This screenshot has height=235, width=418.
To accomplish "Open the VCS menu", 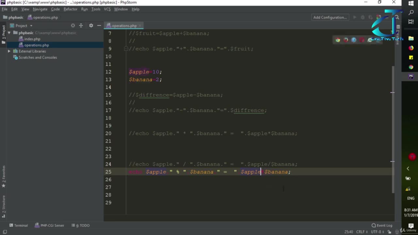I will point(107,9).
